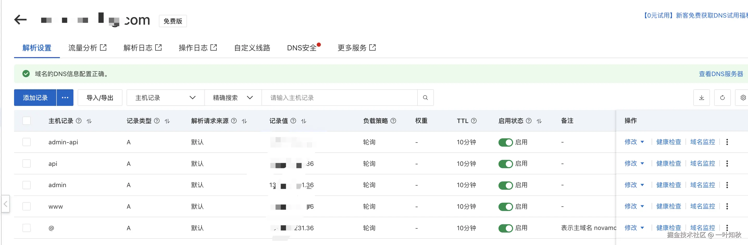
Task: Click the 添加记录 button
Action: [x=35, y=98]
